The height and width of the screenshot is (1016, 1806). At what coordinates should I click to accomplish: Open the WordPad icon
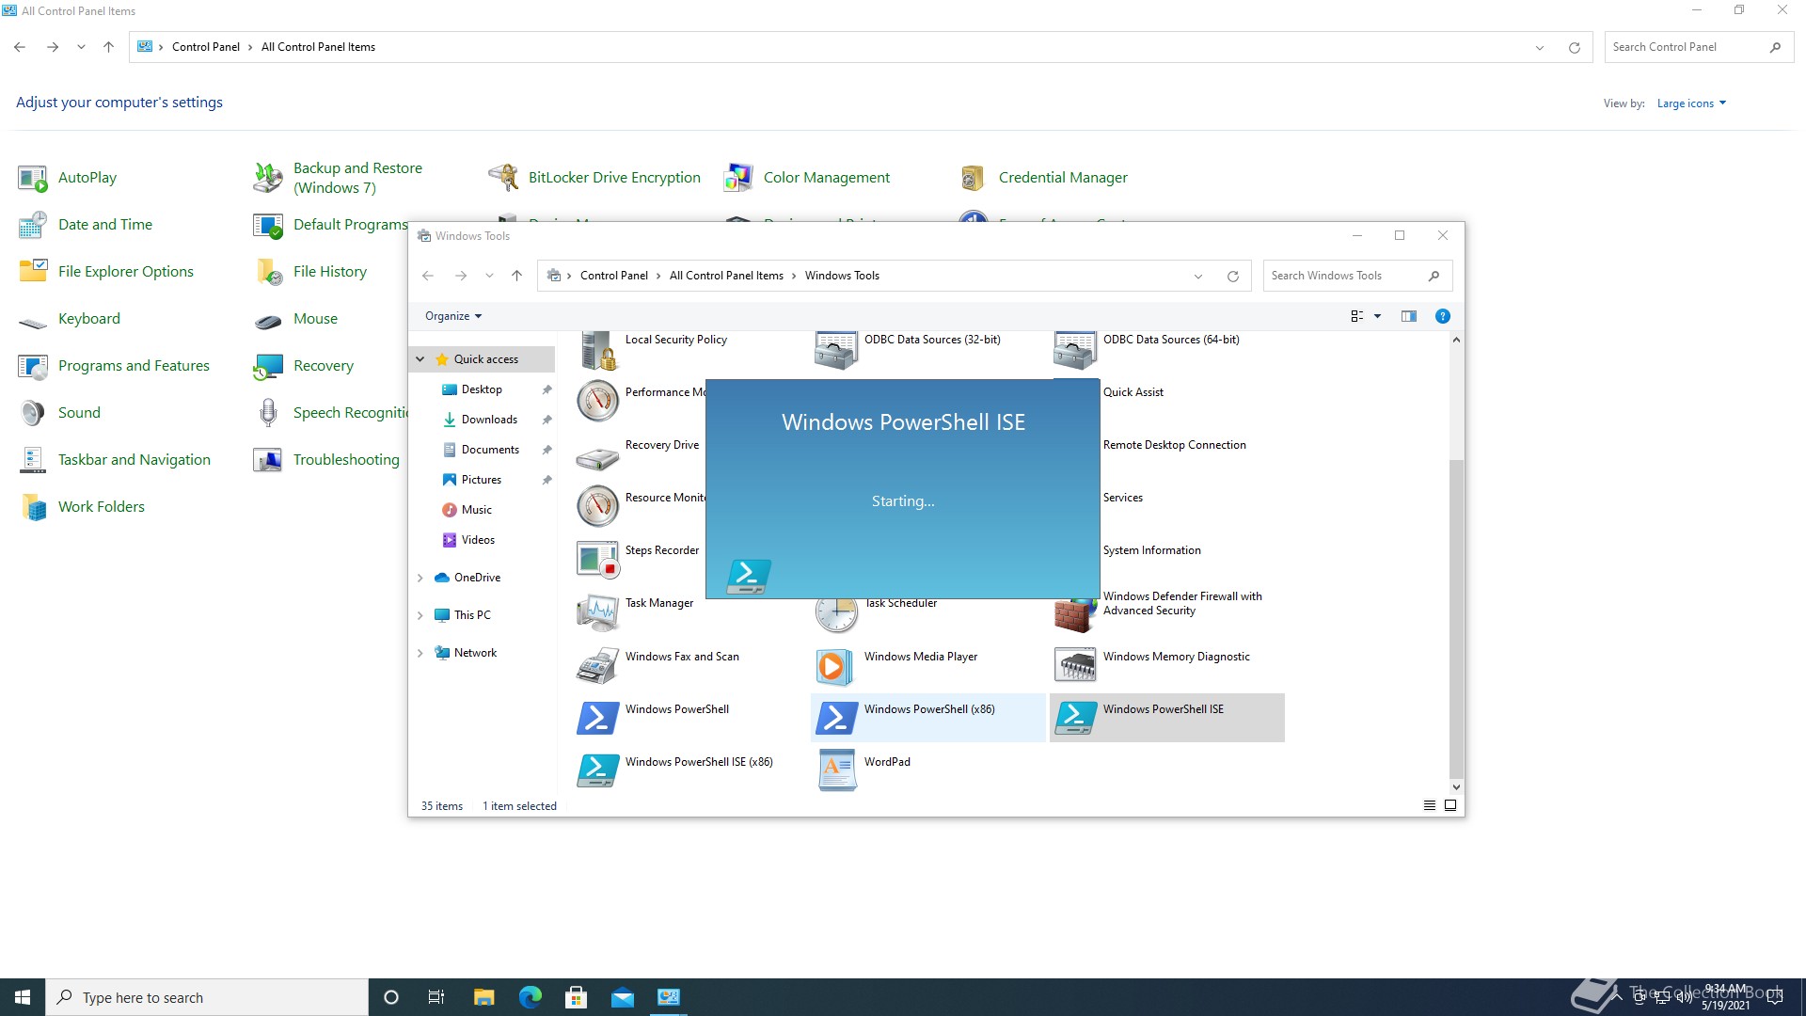click(x=836, y=771)
